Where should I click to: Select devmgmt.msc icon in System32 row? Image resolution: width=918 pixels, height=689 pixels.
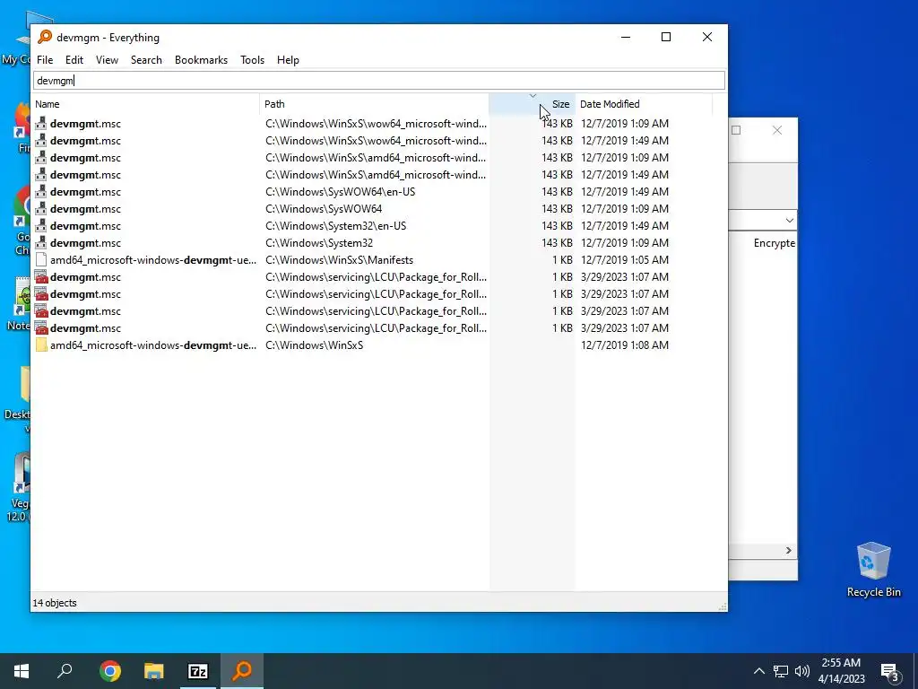point(41,242)
